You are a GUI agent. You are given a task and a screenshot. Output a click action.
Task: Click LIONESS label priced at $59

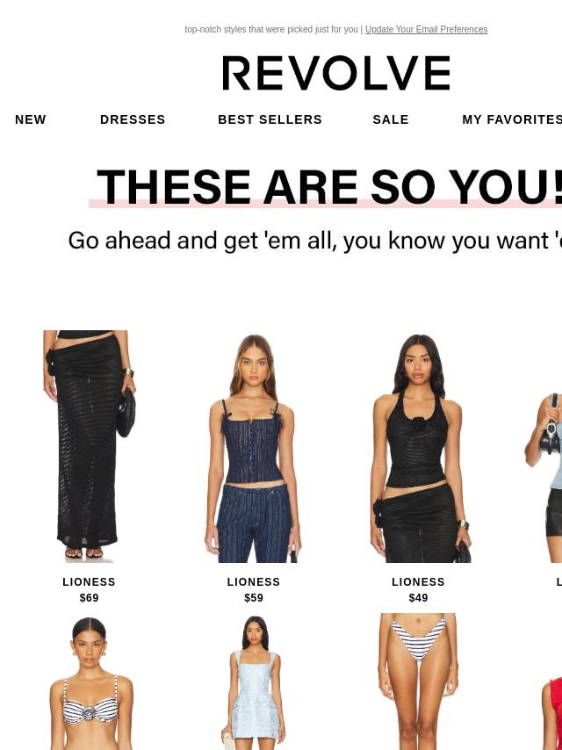[254, 581]
